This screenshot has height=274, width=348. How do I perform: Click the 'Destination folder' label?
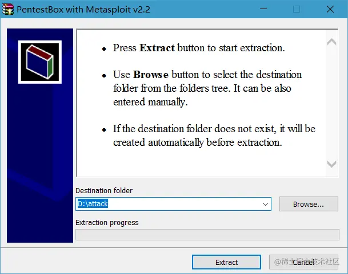click(104, 191)
